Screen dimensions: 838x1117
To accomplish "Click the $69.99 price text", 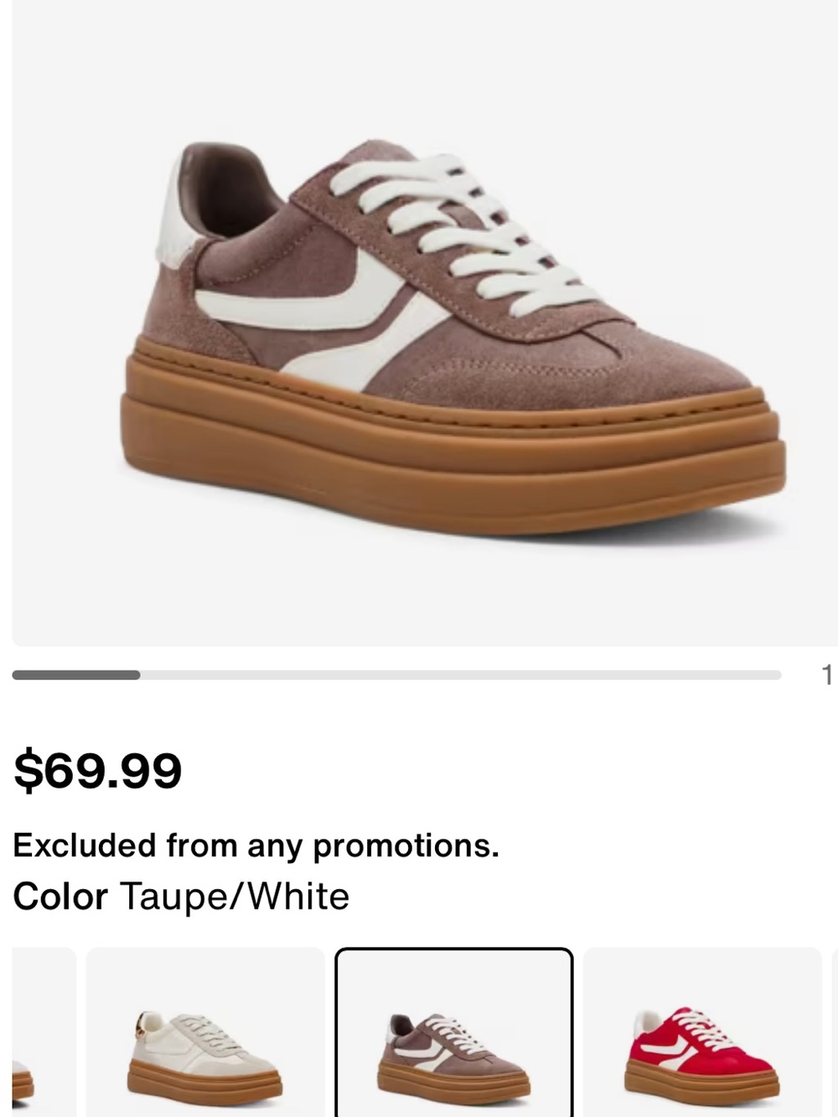I will pos(98,771).
